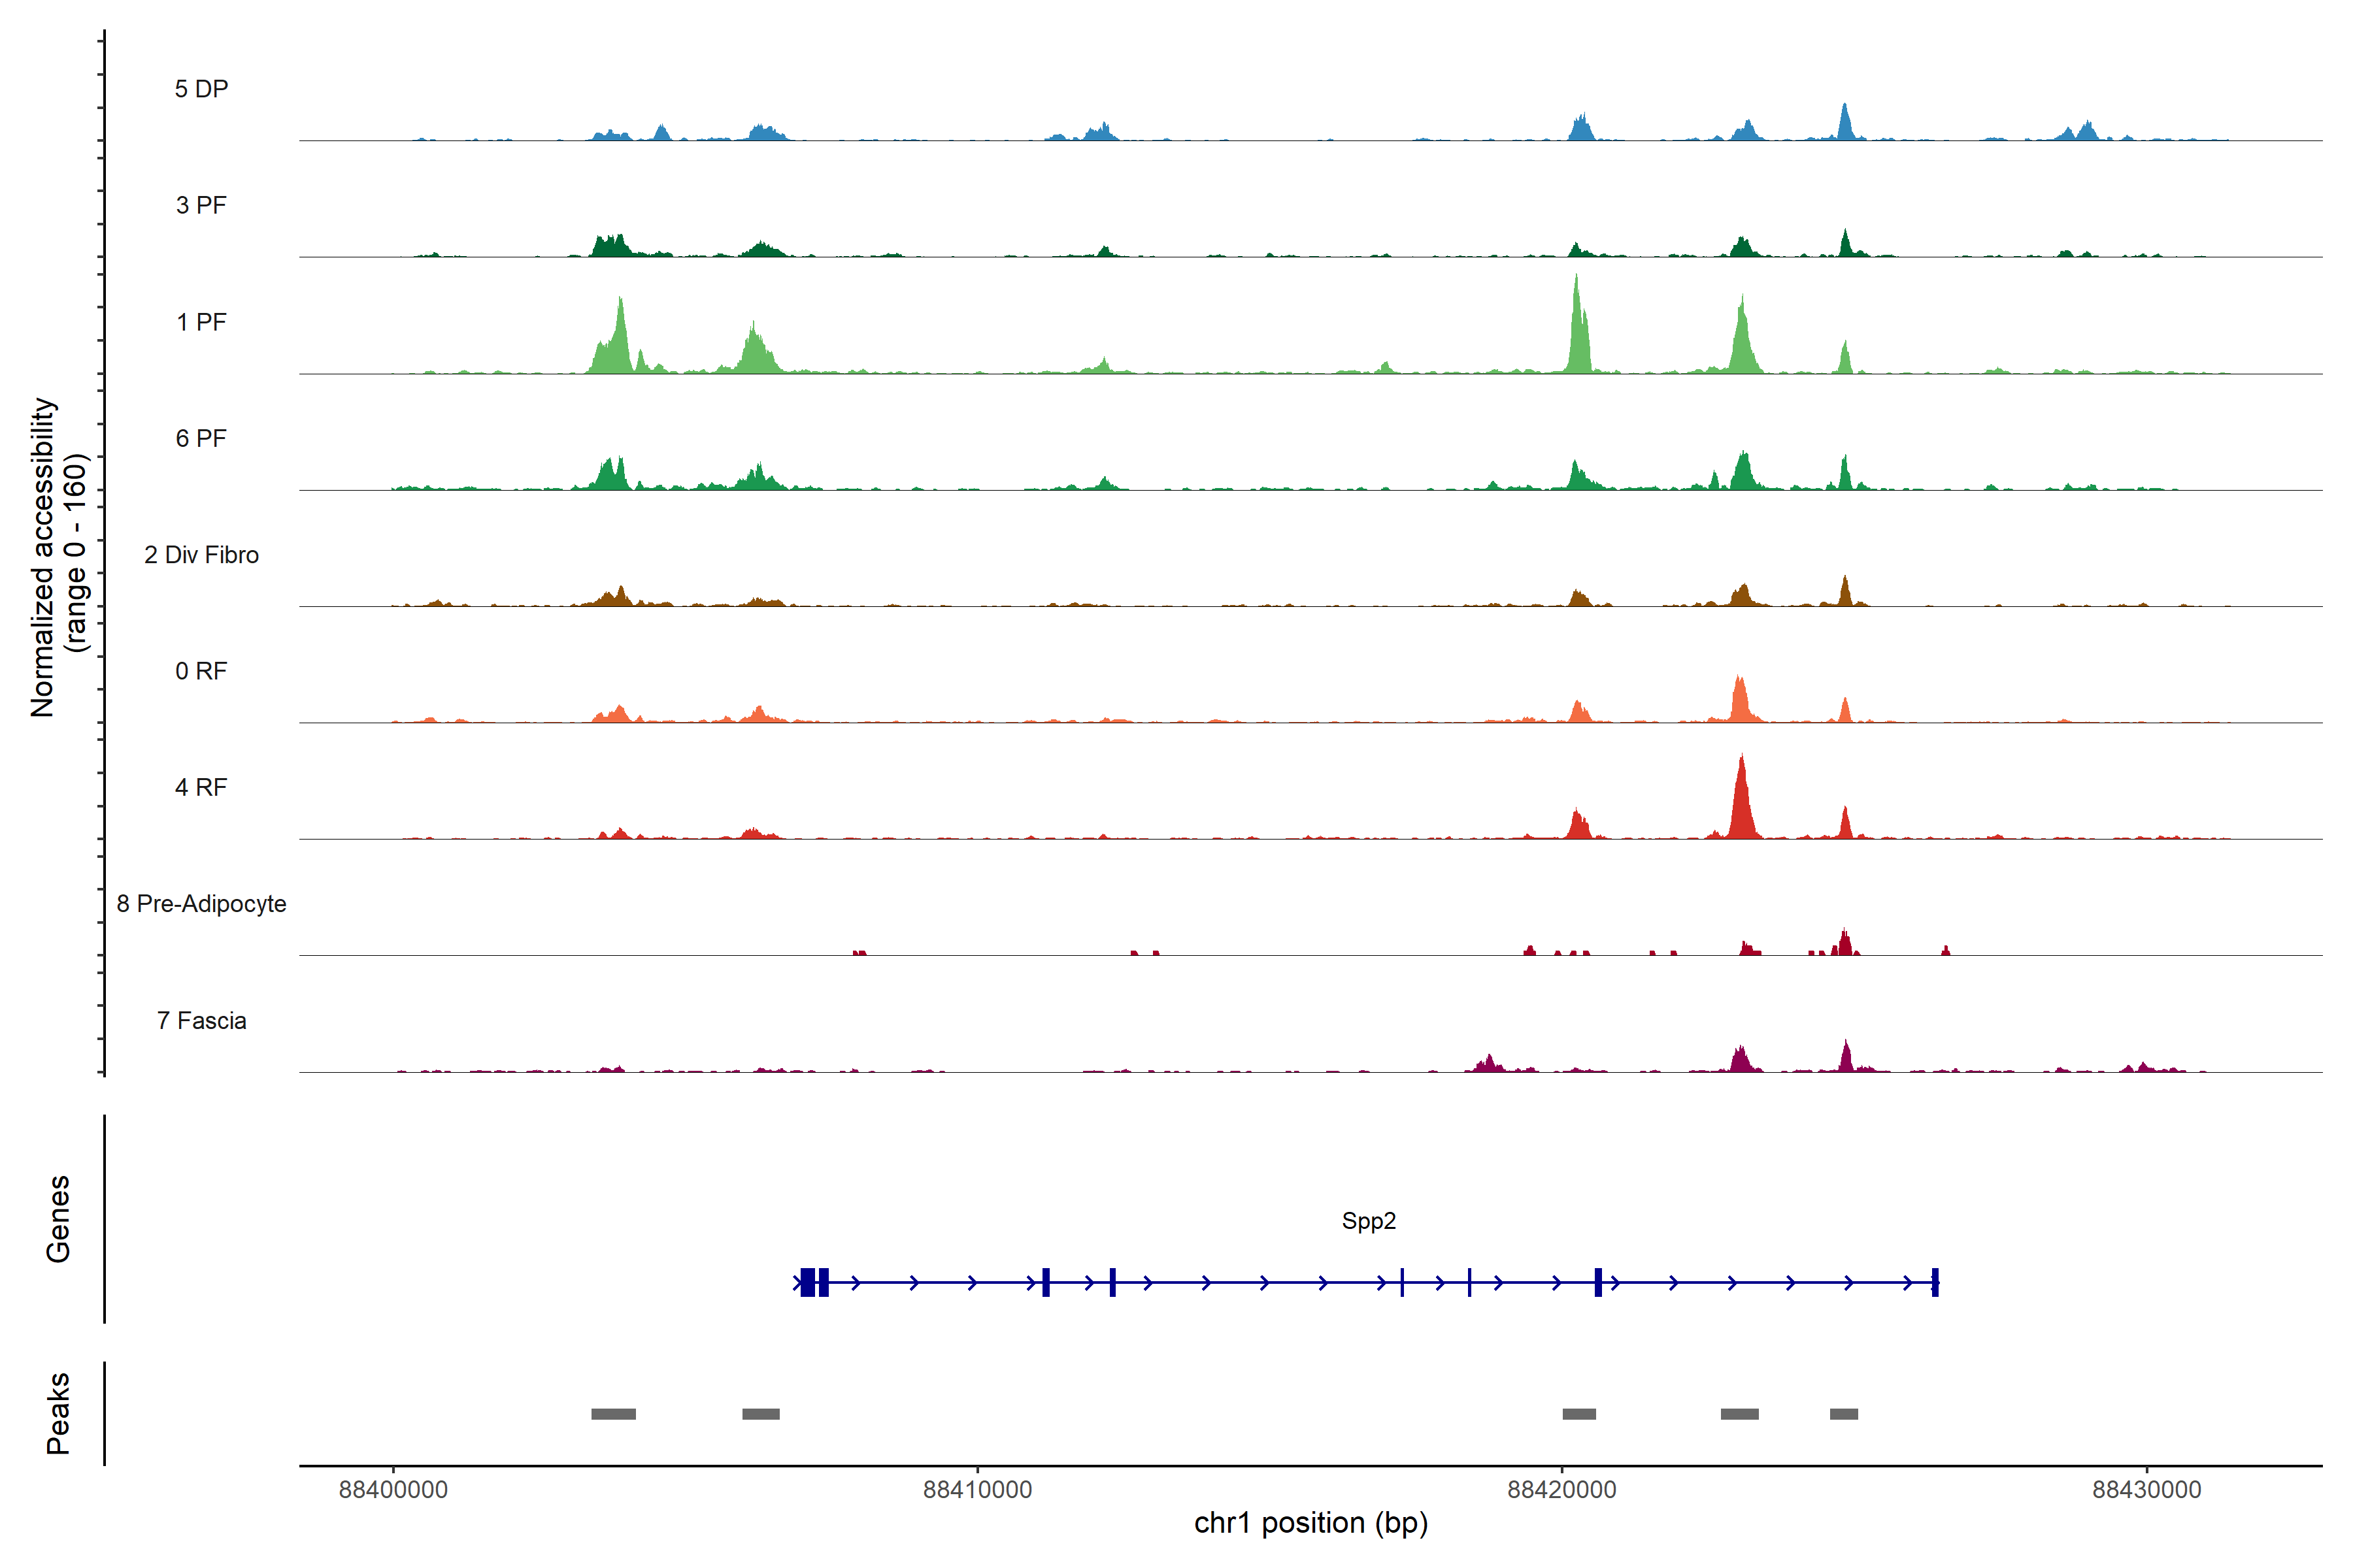The height and width of the screenshot is (1568, 2353).
Task: Click the 4 RF track label
Action: (x=201, y=787)
